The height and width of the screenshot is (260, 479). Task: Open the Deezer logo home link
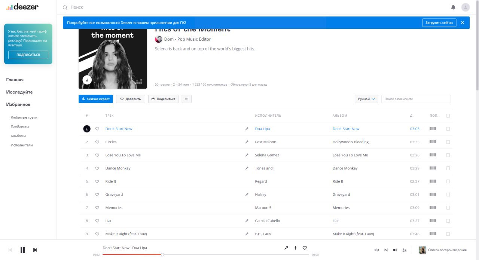pyautogui.click(x=22, y=7)
